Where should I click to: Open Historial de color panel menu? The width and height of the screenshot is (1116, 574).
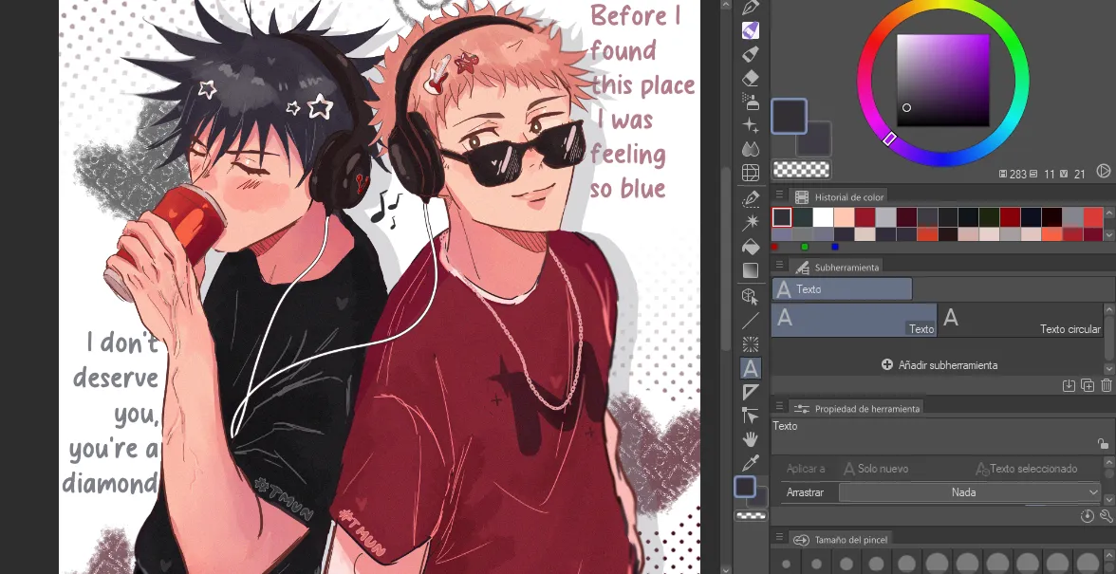coord(779,194)
